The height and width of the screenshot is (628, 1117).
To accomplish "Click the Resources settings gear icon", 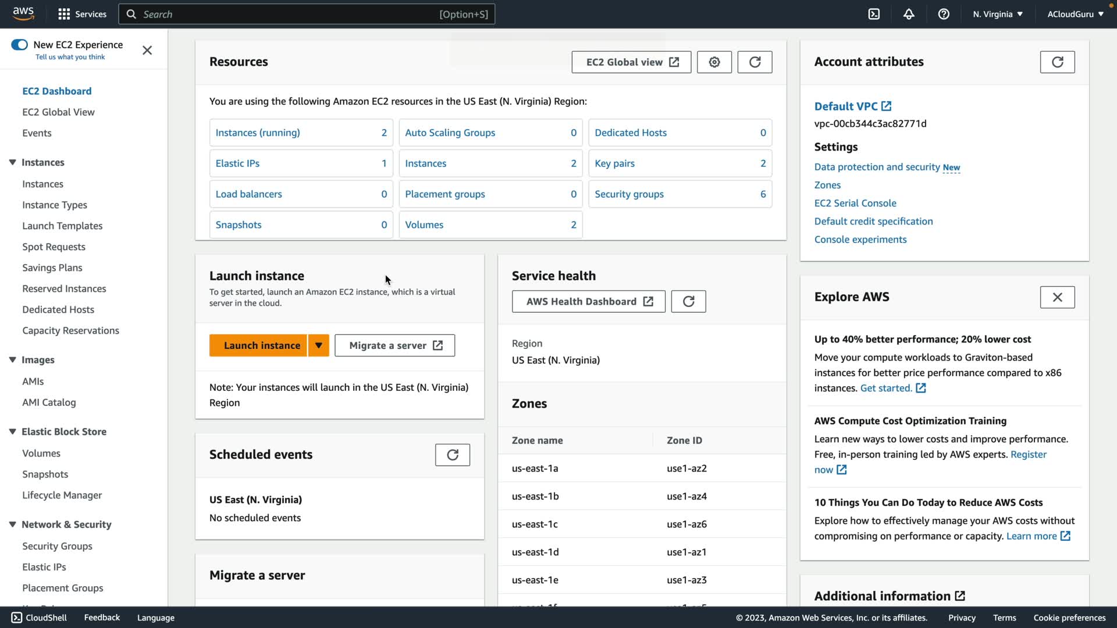I will tap(714, 62).
